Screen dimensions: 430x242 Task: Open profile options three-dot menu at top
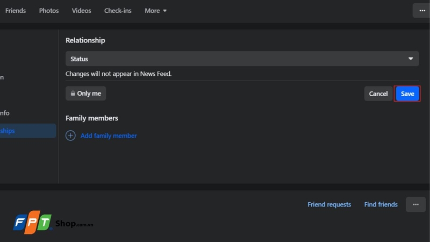click(x=422, y=11)
